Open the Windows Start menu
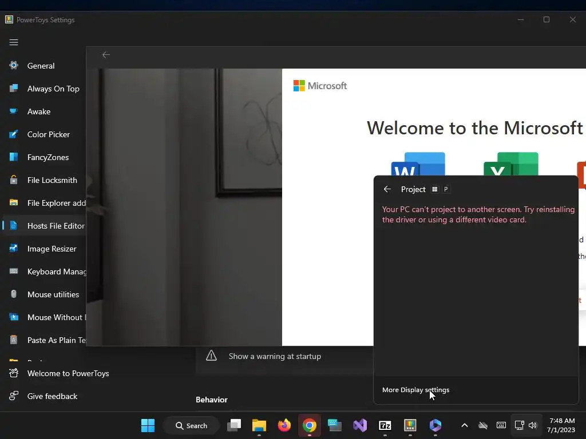Image resolution: width=586 pixels, height=439 pixels. [148, 425]
